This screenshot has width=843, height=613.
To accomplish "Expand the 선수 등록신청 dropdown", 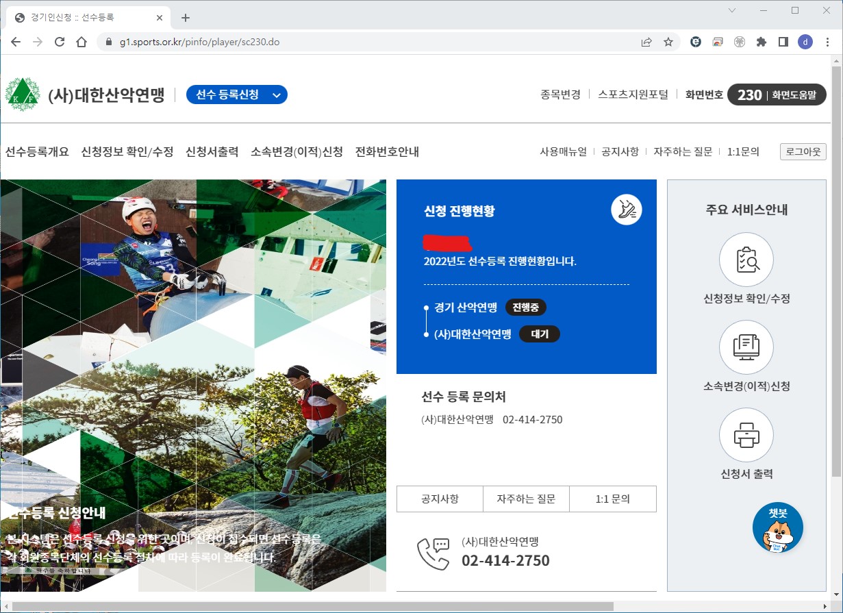I will point(237,95).
